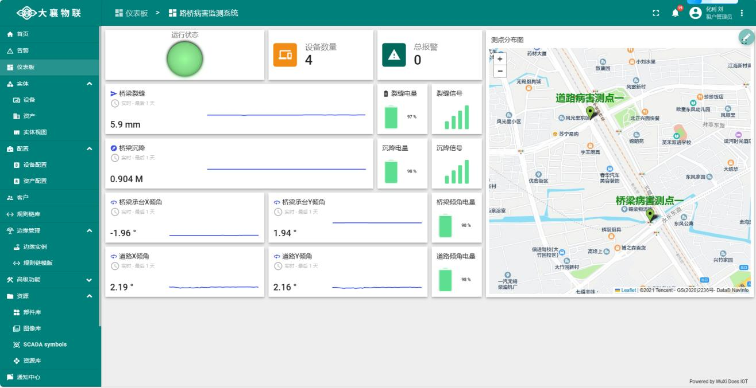Click the 桥梁倾角电量 battery gauge
Image resolution: width=756 pixels, height=388 pixels.
click(445, 225)
